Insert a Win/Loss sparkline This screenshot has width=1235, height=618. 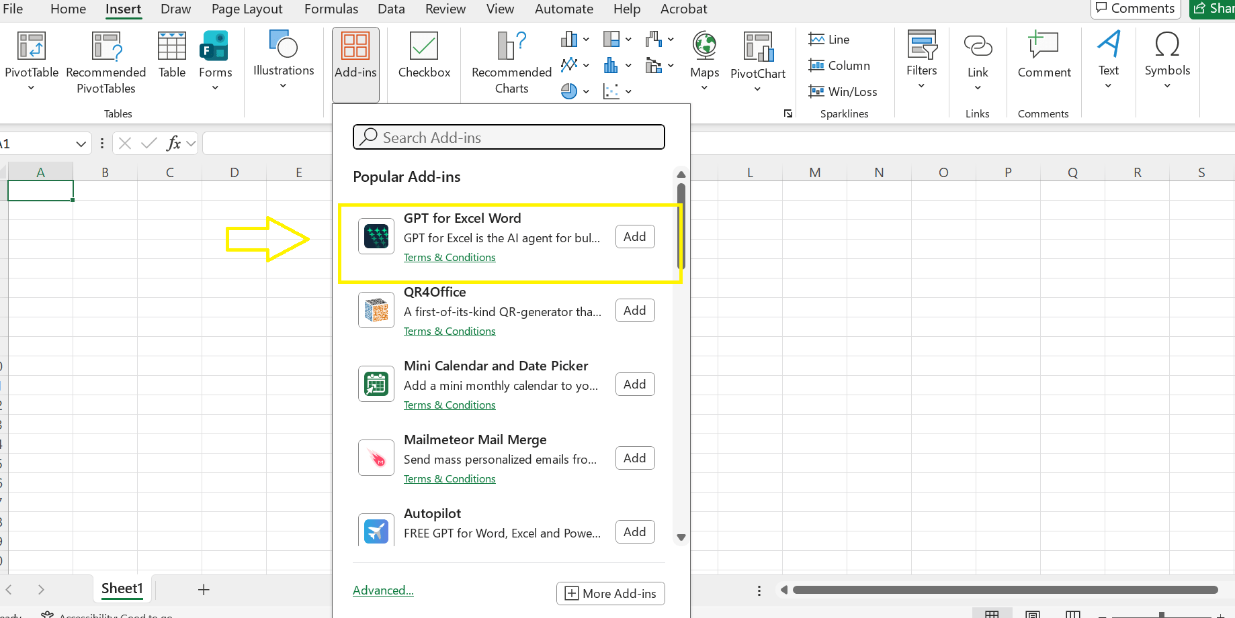pyautogui.click(x=844, y=91)
